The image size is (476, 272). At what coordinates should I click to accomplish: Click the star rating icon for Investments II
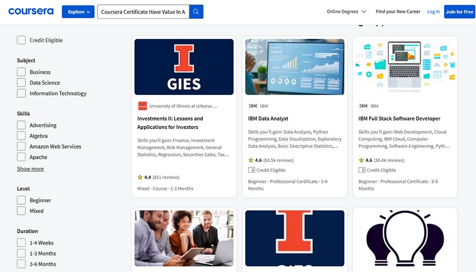[x=140, y=177]
